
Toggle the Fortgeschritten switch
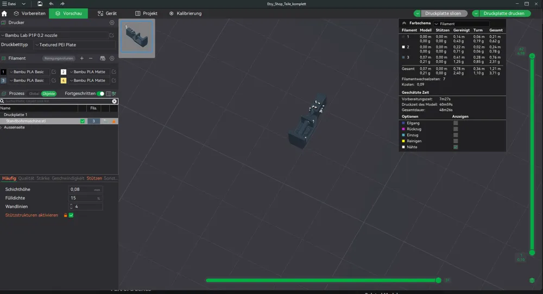[x=100, y=94]
